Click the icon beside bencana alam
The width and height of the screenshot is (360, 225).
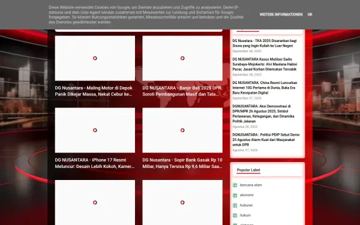click(x=235, y=185)
